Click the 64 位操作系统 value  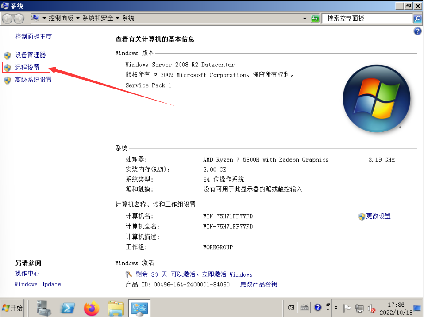(224, 179)
